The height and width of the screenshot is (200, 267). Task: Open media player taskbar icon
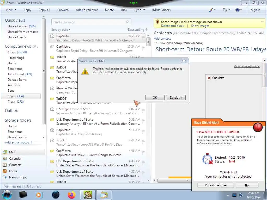[39, 195]
